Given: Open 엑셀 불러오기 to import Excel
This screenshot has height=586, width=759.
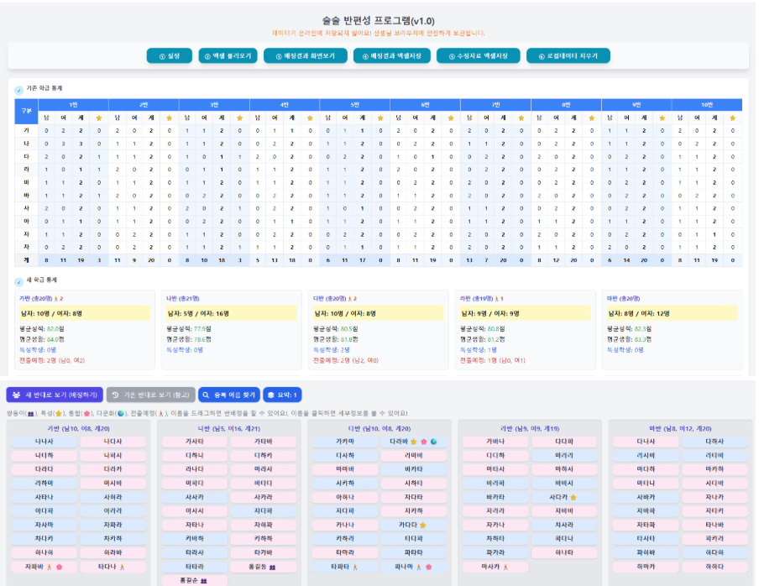Looking at the screenshot, I should click(227, 56).
